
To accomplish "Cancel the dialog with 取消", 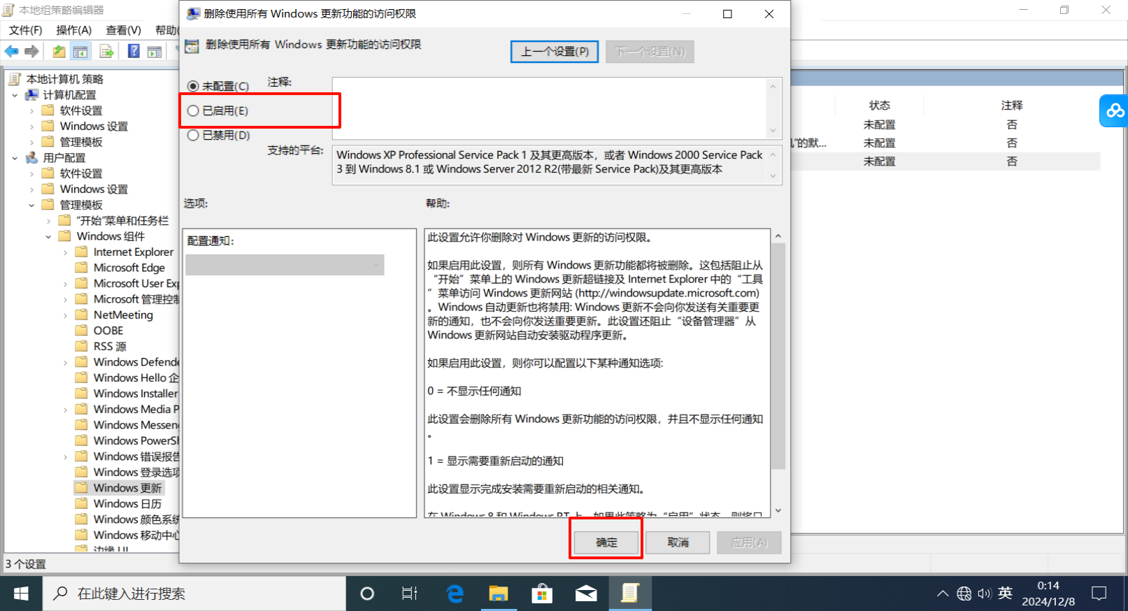I will click(x=678, y=542).
